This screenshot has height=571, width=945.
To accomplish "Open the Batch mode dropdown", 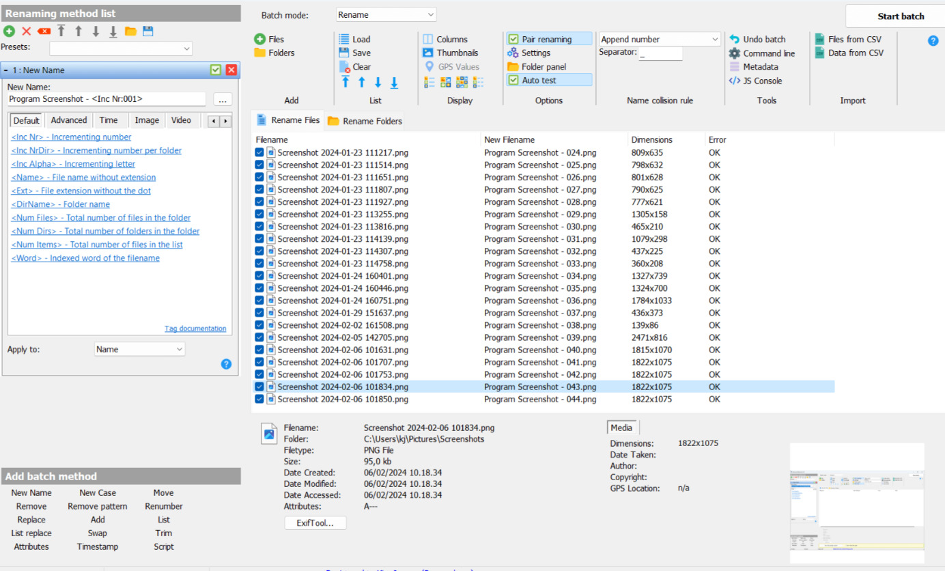I will (386, 14).
